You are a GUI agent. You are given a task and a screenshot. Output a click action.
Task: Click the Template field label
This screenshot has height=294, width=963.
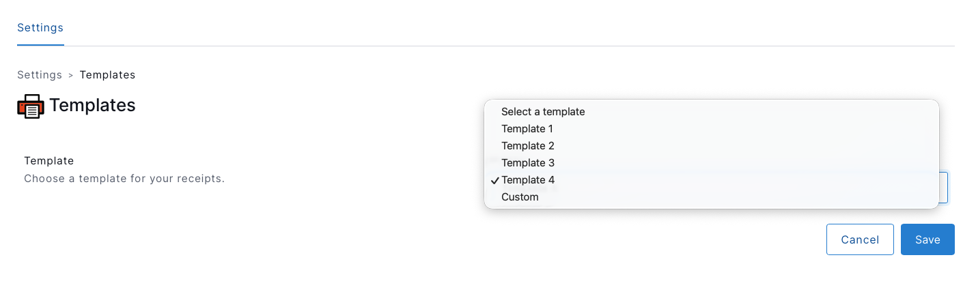tap(48, 161)
